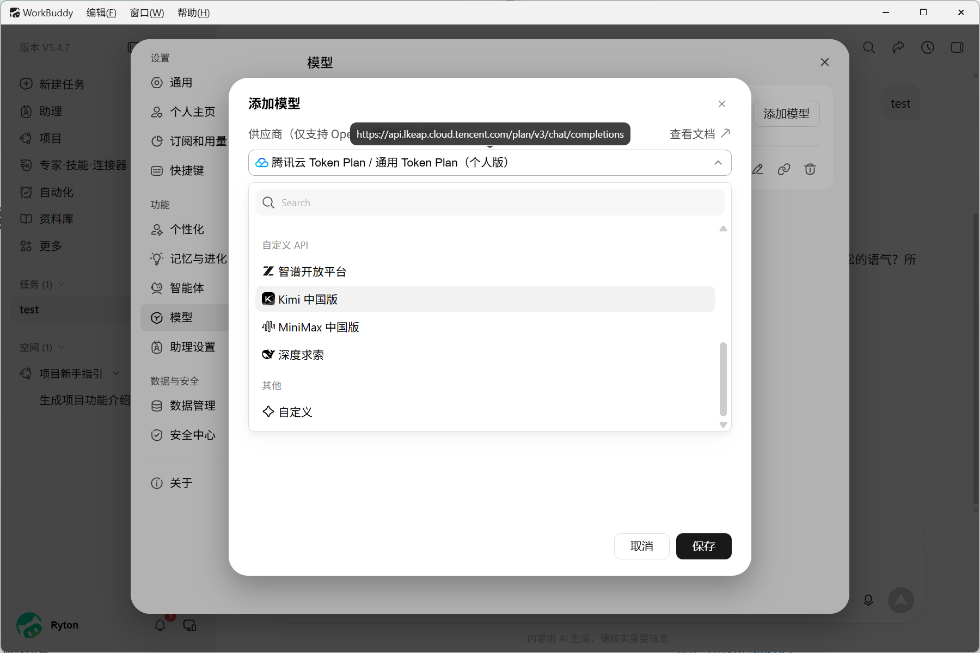Screen dimensions: 980x653
Task: Expand the 空间 (1) section chevron
Action: click(62, 347)
